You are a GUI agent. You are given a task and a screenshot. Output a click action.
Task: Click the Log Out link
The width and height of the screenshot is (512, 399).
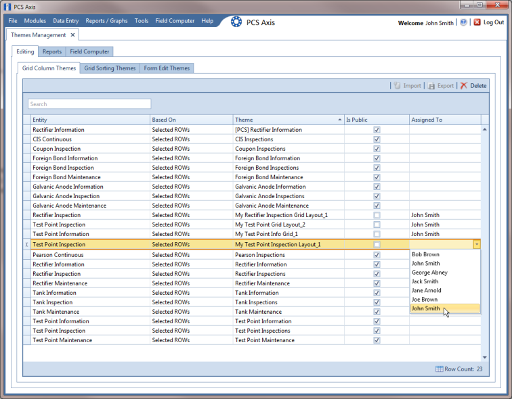(x=494, y=22)
